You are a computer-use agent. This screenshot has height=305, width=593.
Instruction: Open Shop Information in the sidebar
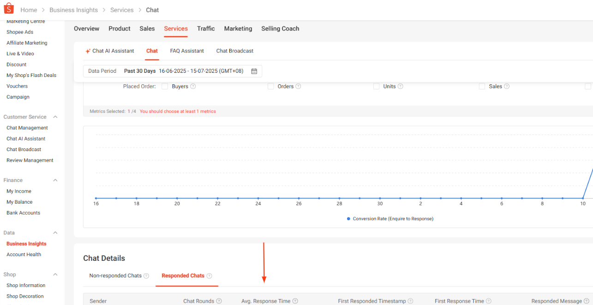(26, 286)
